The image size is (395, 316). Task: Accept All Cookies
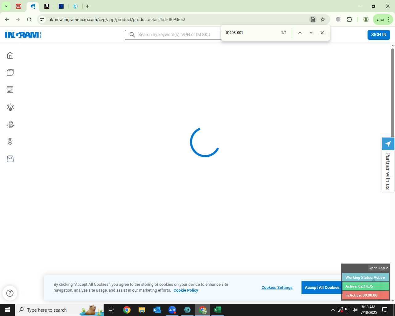pos(322,288)
